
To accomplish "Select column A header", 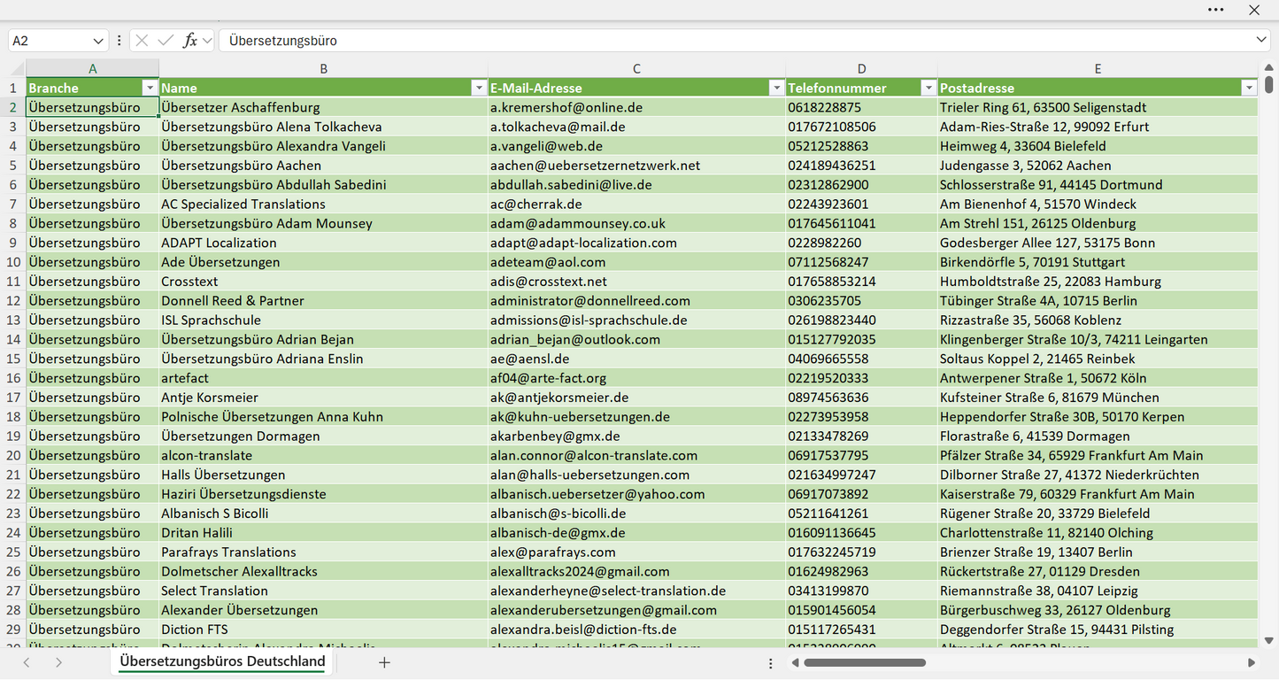I will coord(93,68).
